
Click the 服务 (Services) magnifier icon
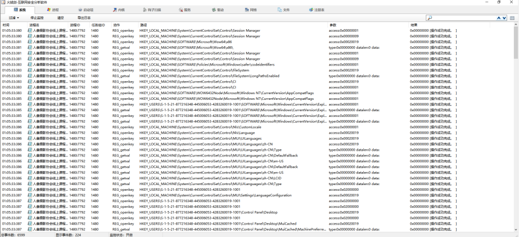181,10
